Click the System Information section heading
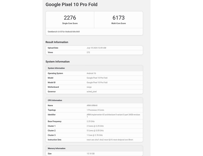Viewport: 203px width, 156px height. click(x=57, y=62)
